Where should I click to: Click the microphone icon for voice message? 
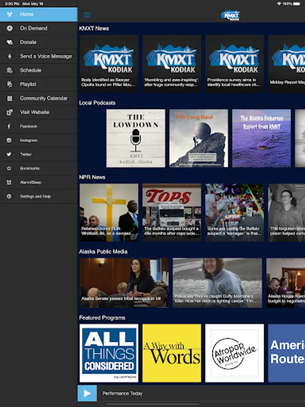pos(9,57)
